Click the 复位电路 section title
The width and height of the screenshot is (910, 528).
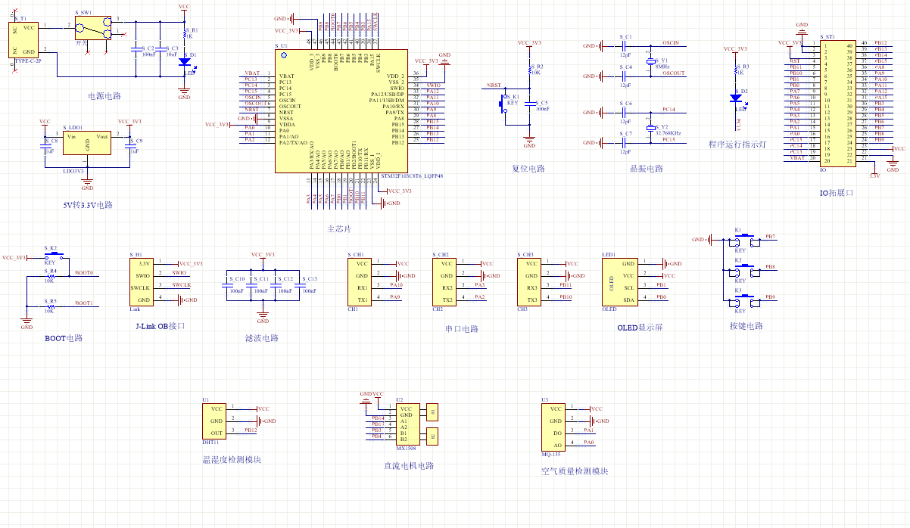click(x=528, y=168)
